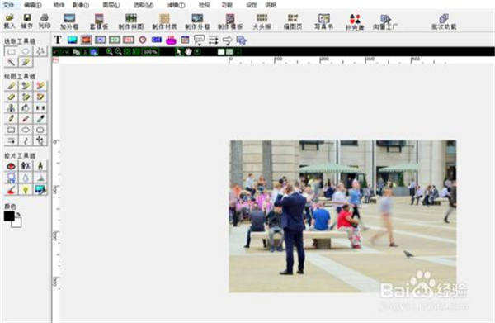Select the curve line drawing tool
The width and height of the screenshot is (495, 323).
tap(26, 140)
